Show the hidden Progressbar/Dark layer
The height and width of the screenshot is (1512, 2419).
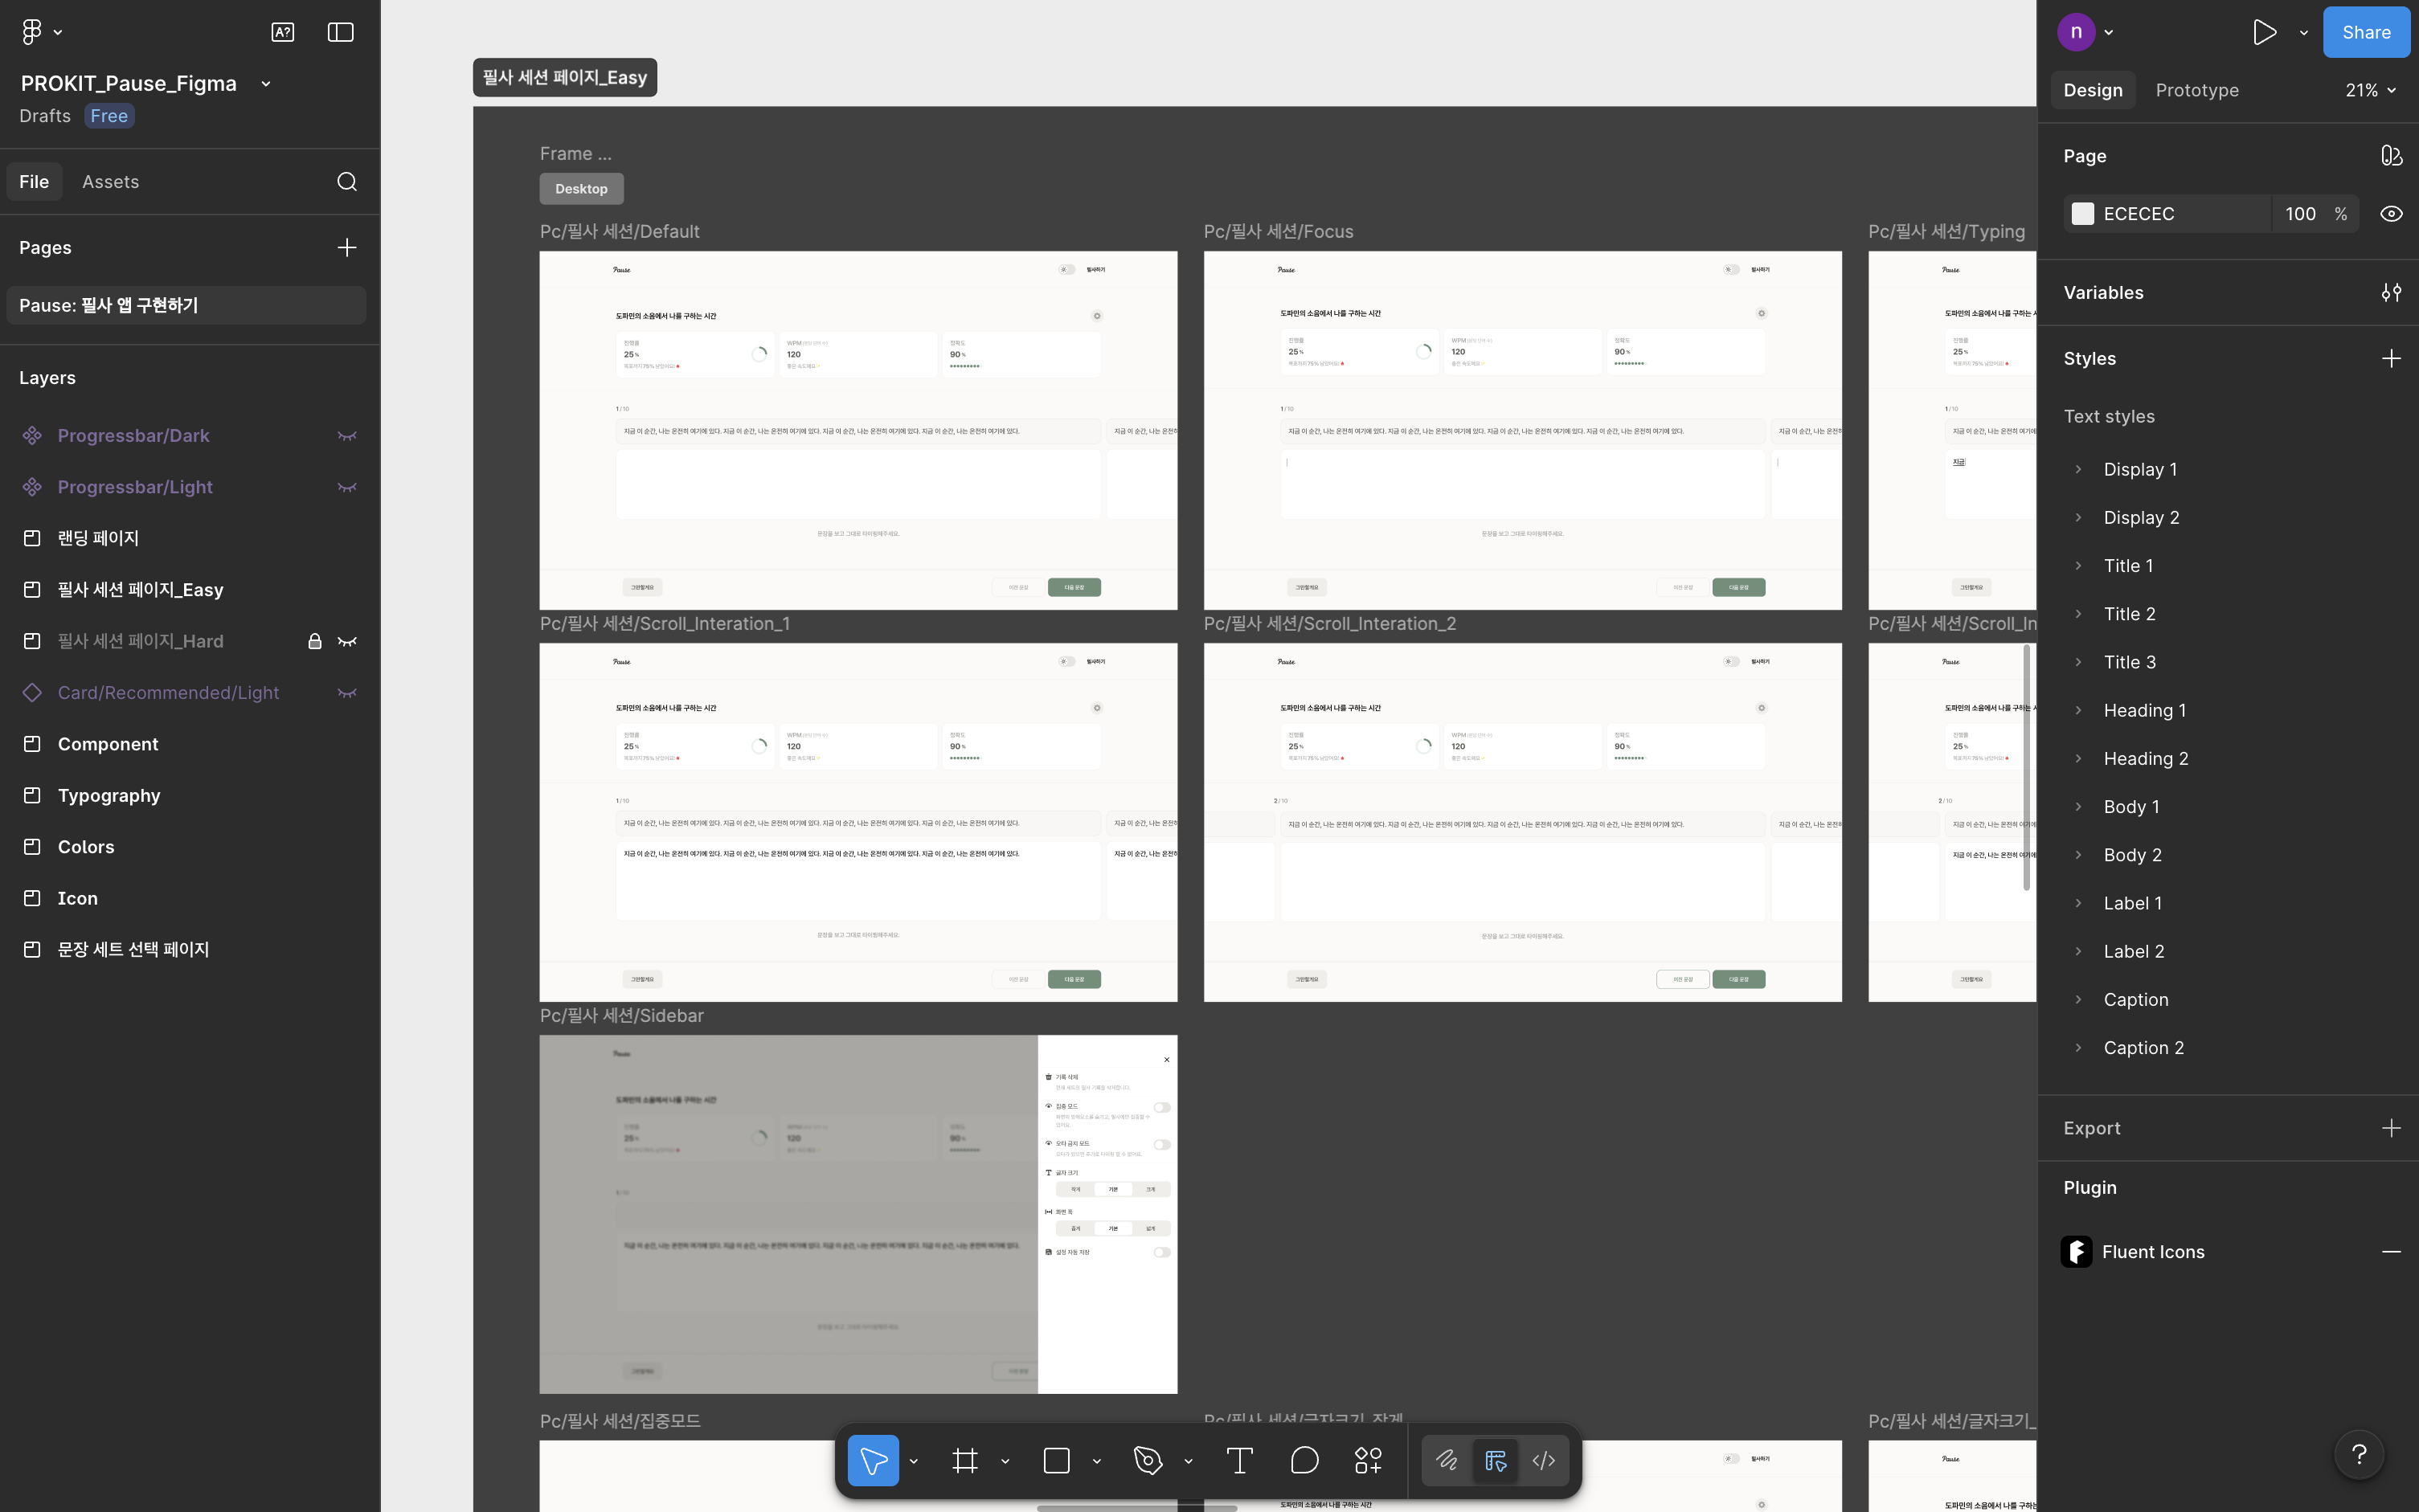click(347, 436)
